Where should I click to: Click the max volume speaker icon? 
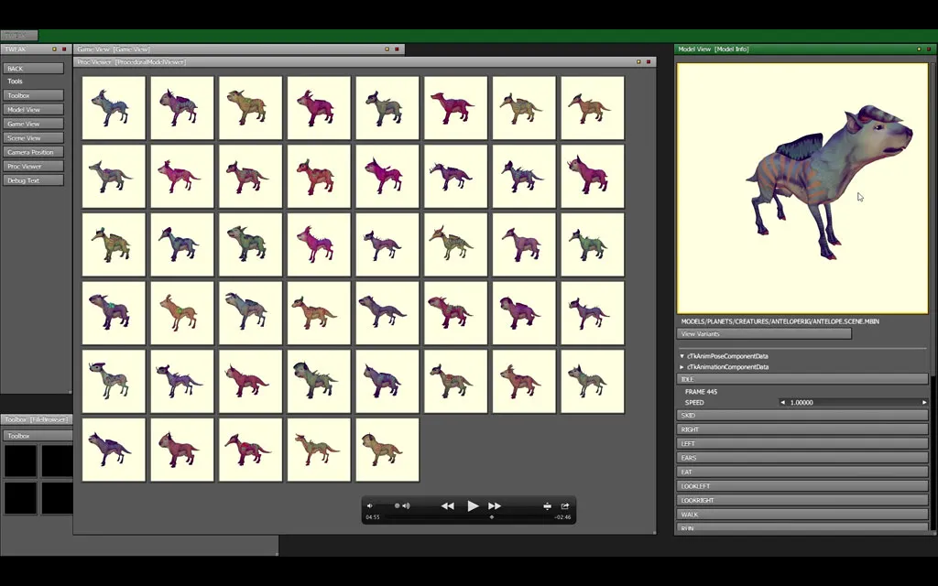pyautogui.click(x=406, y=505)
